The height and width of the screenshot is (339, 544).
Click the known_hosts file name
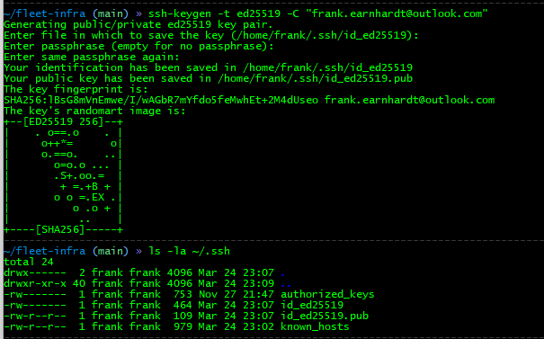click(x=315, y=326)
